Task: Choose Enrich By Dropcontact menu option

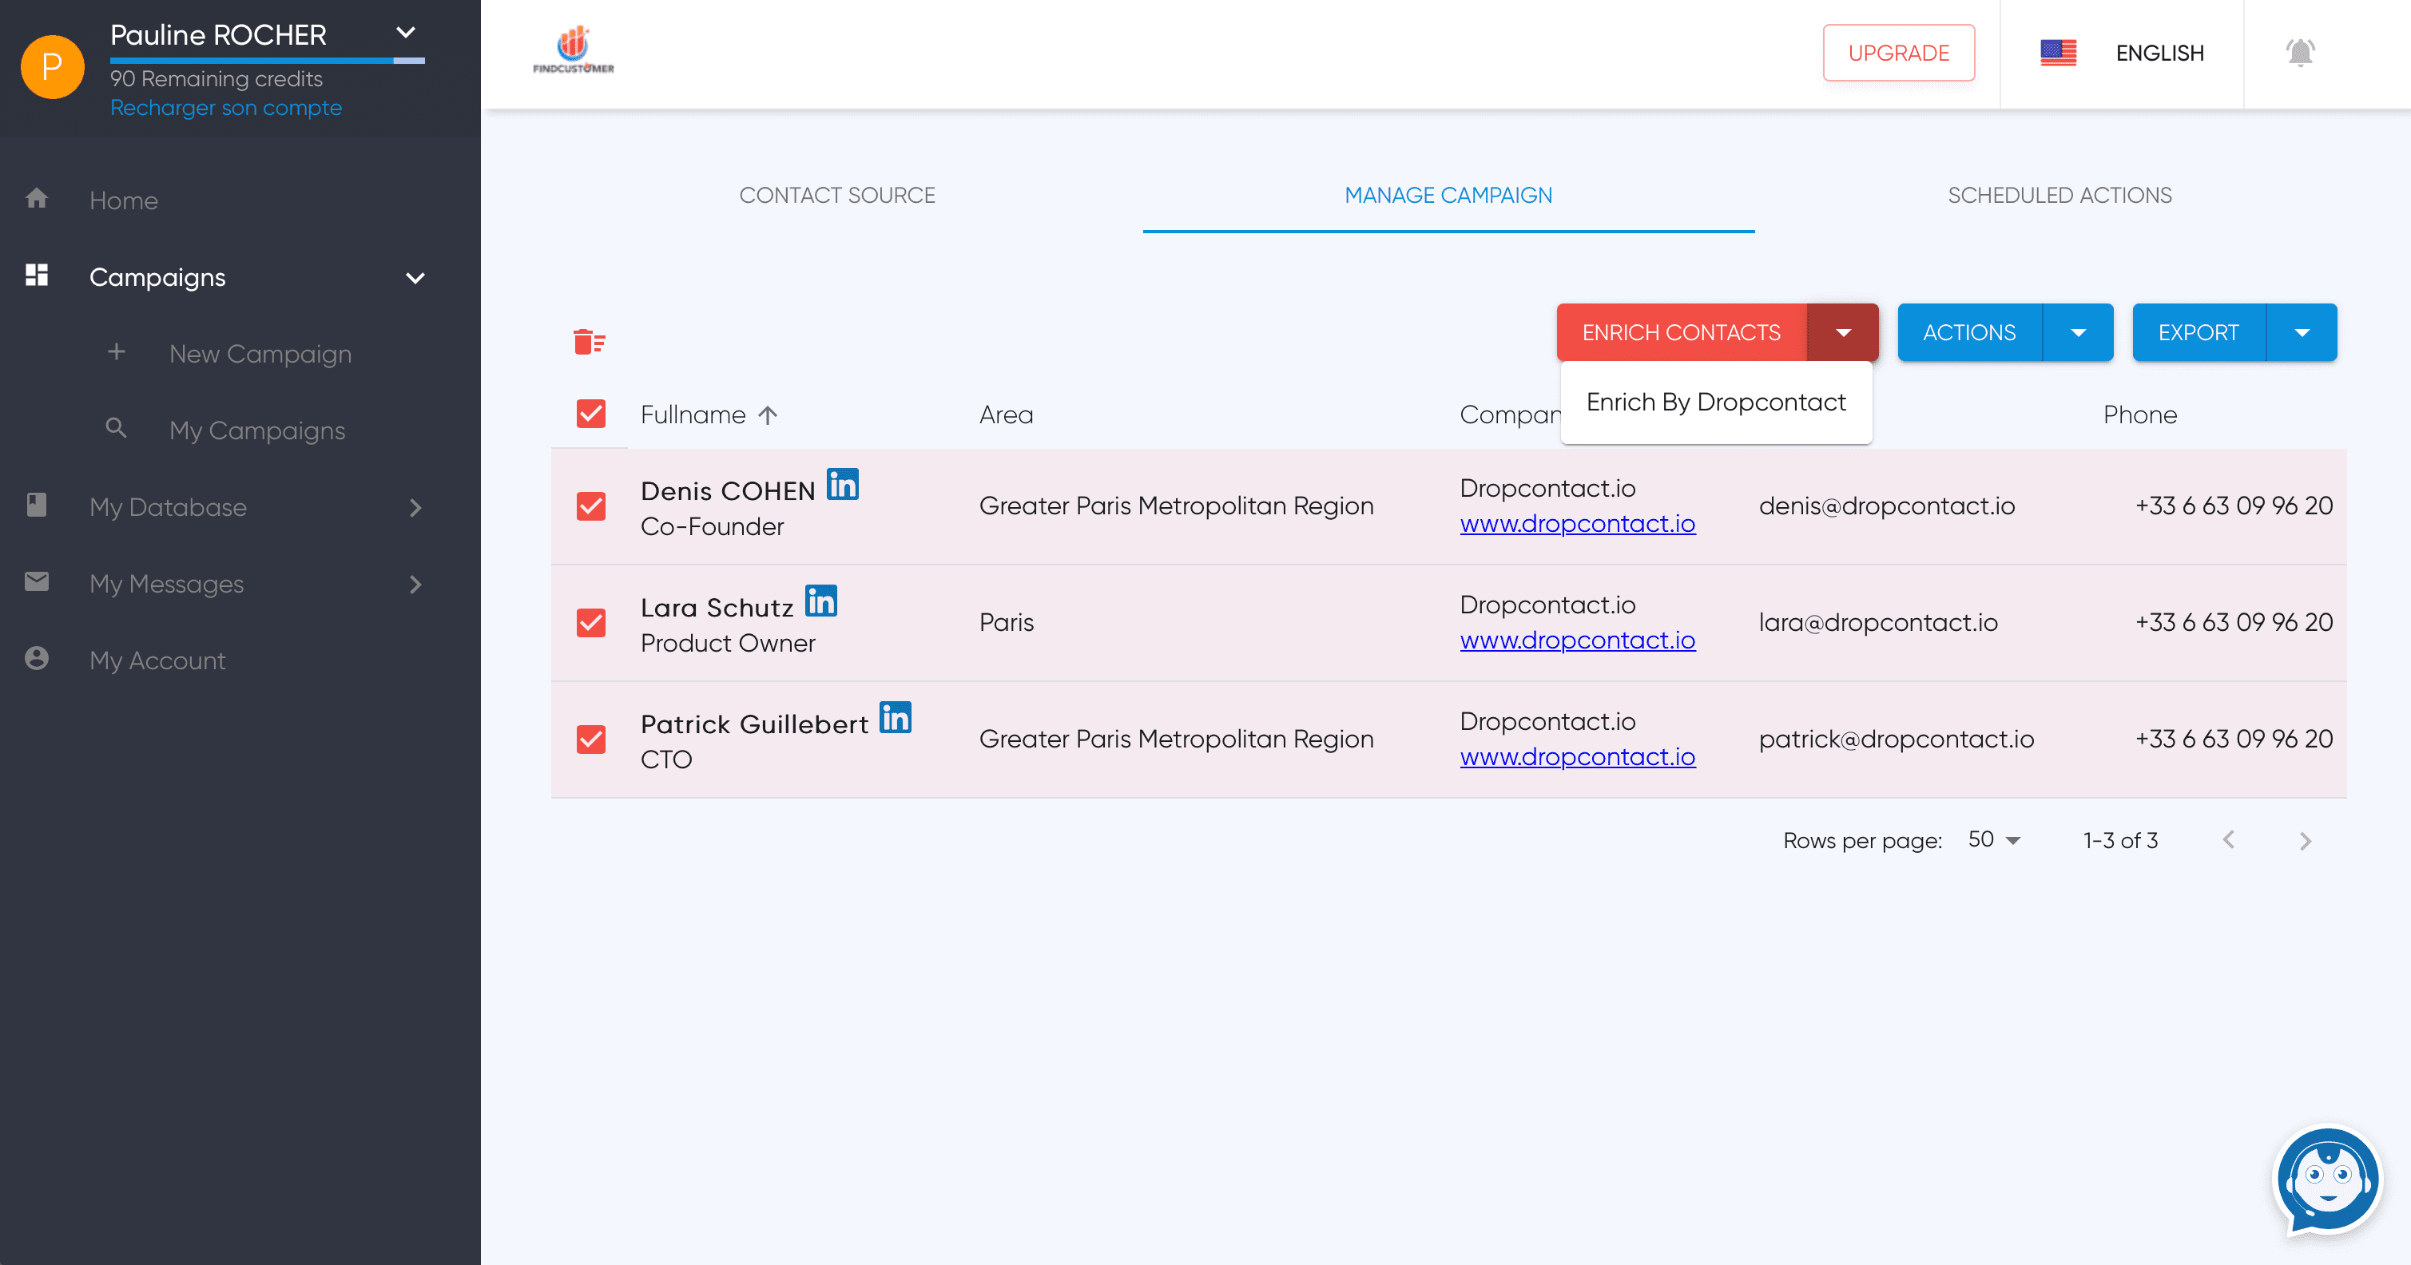Action: (x=1716, y=402)
